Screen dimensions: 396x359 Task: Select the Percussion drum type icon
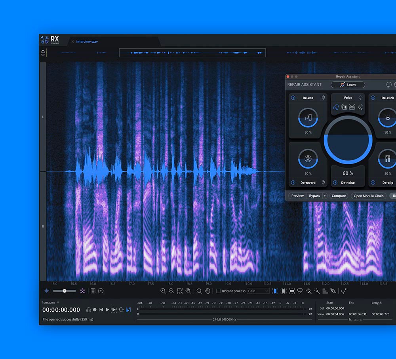coord(352,107)
